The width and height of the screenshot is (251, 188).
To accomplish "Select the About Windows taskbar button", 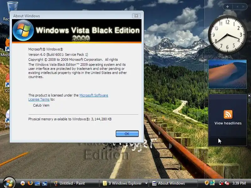I will point(174,183).
